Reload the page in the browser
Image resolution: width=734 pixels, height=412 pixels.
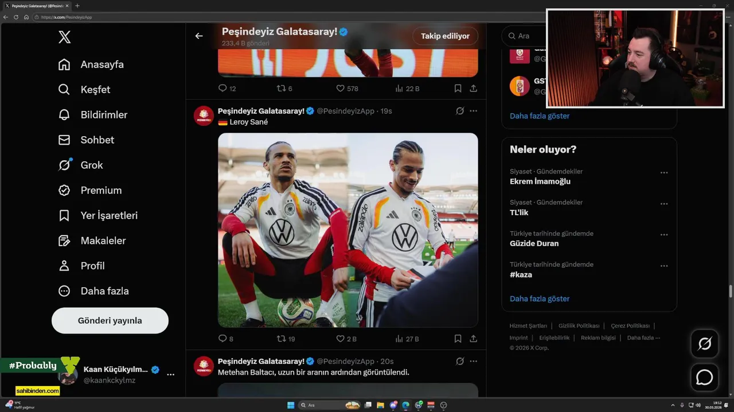click(x=16, y=17)
